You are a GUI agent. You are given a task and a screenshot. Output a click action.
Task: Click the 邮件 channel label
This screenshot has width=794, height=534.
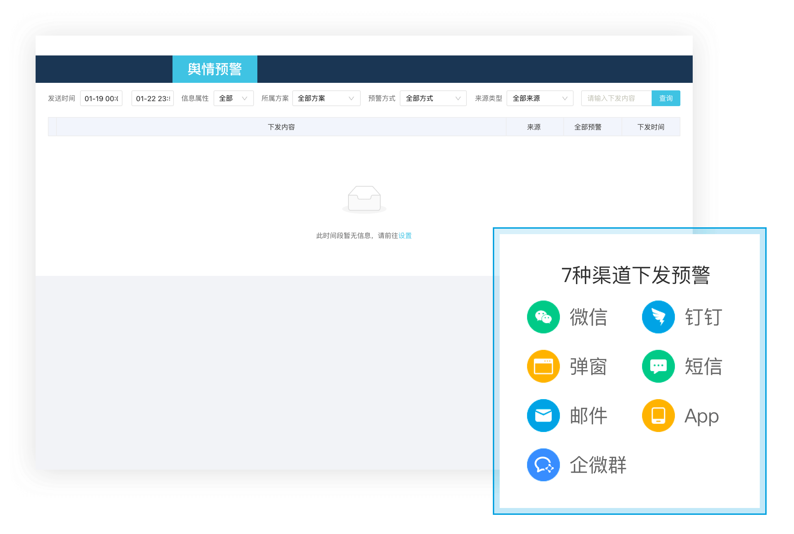[588, 416]
